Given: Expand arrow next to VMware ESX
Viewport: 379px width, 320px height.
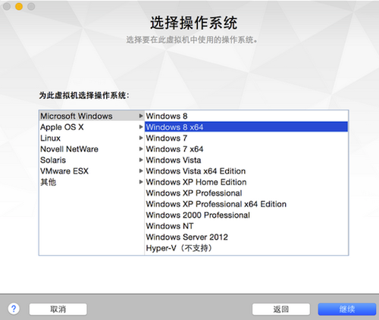Looking at the screenshot, I should coord(141,171).
